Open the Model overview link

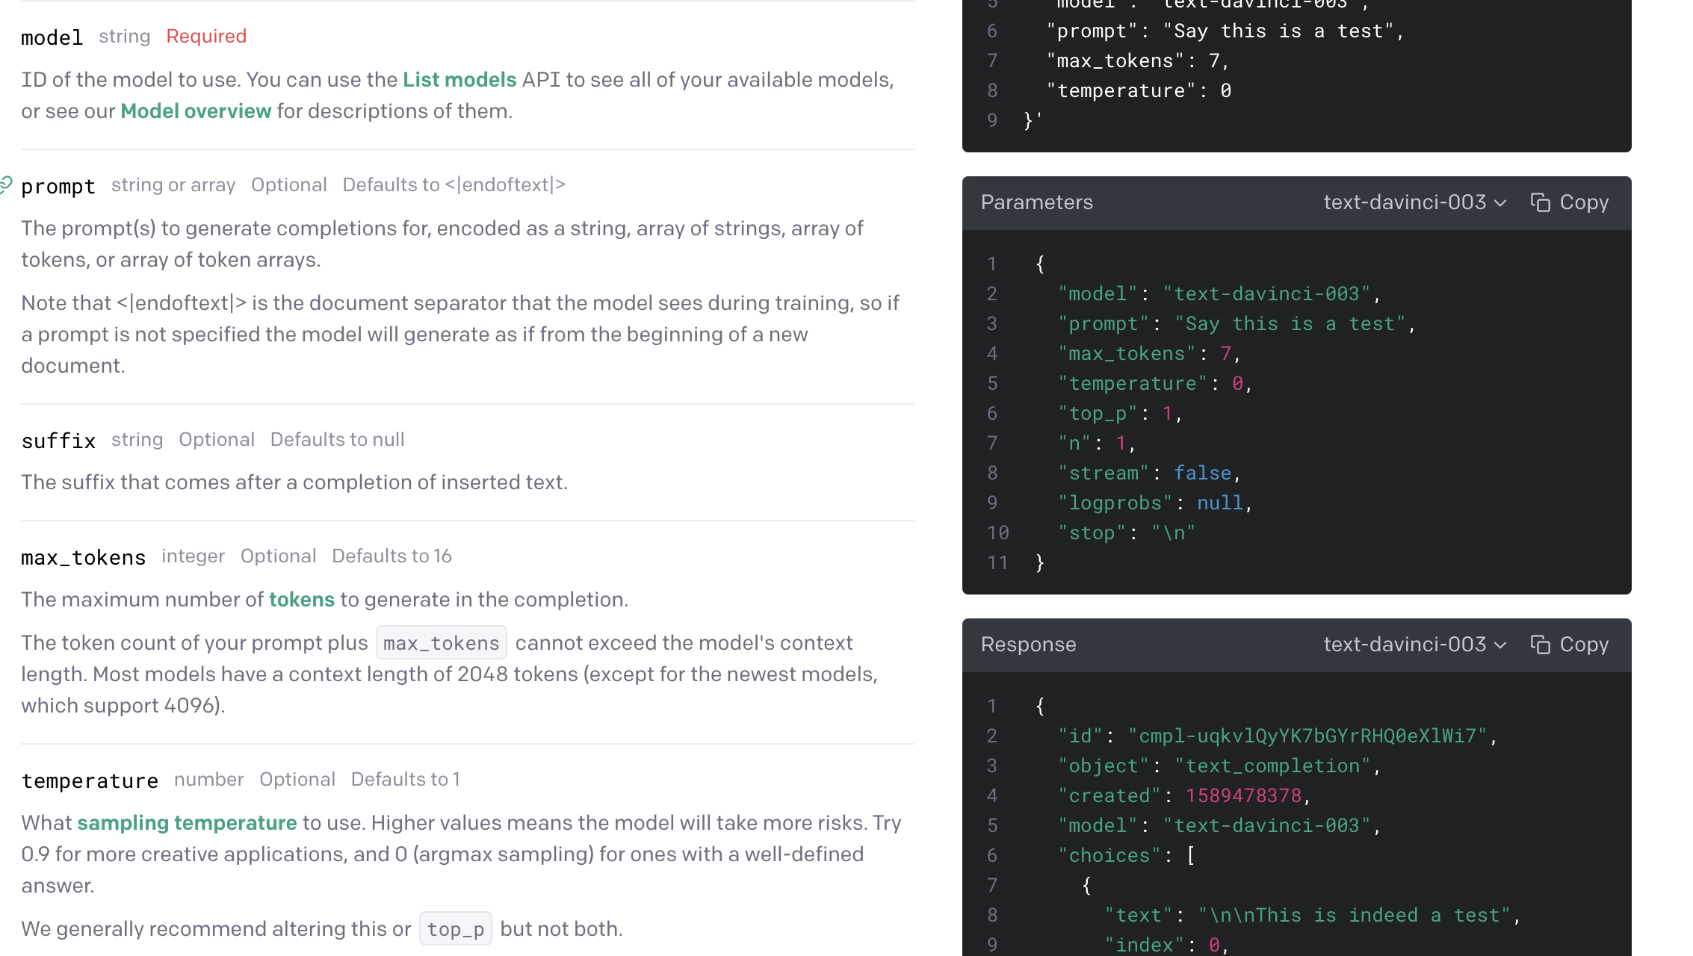pos(196,111)
